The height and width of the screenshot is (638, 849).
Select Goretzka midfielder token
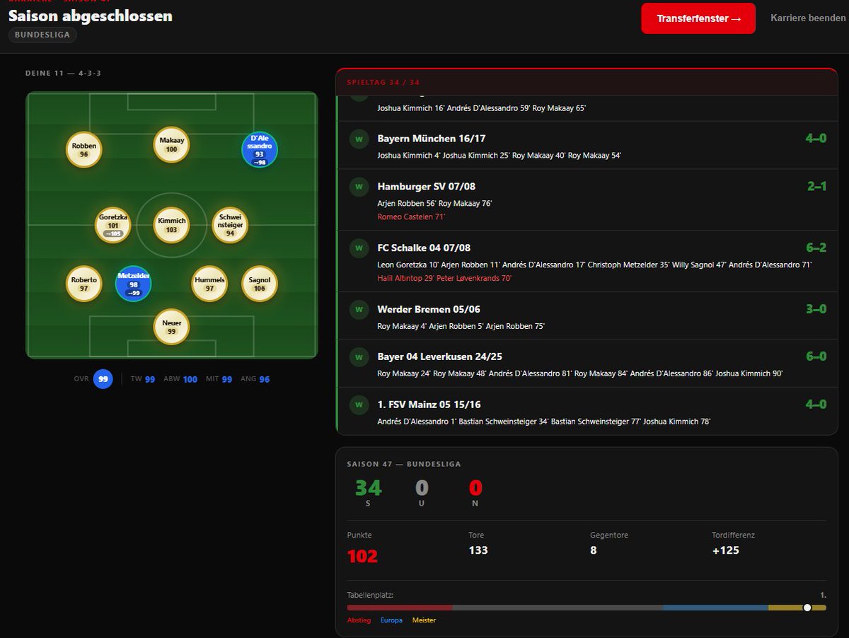point(113,225)
